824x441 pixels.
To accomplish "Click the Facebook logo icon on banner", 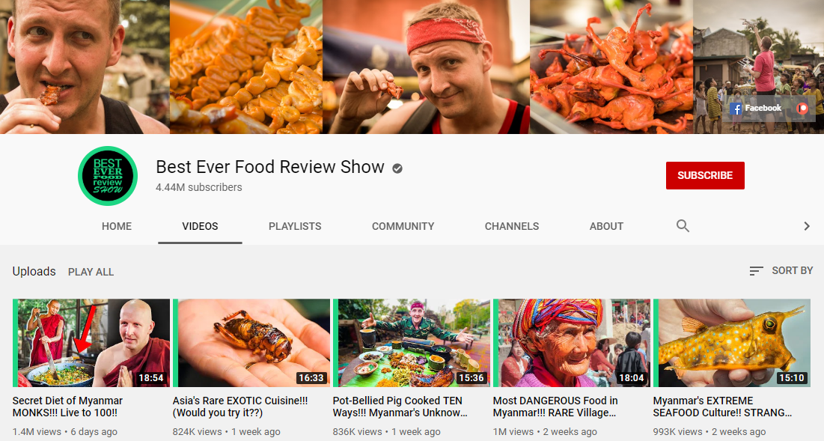I will pos(736,109).
